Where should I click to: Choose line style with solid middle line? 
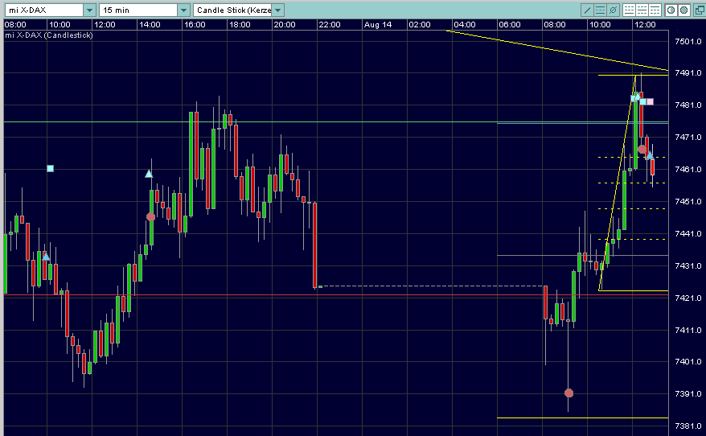click(x=642, y=10)
